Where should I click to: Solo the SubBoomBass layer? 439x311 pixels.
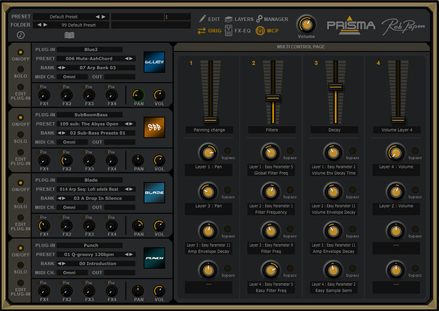click(21, 134)
